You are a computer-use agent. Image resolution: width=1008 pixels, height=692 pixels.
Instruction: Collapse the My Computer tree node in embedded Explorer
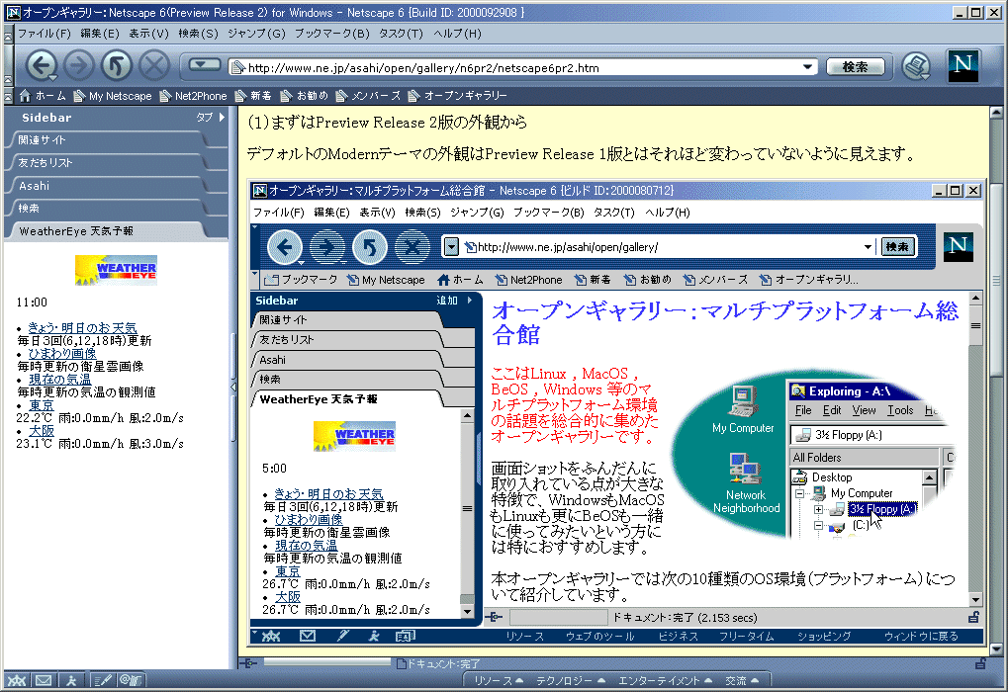coord(799,493)
